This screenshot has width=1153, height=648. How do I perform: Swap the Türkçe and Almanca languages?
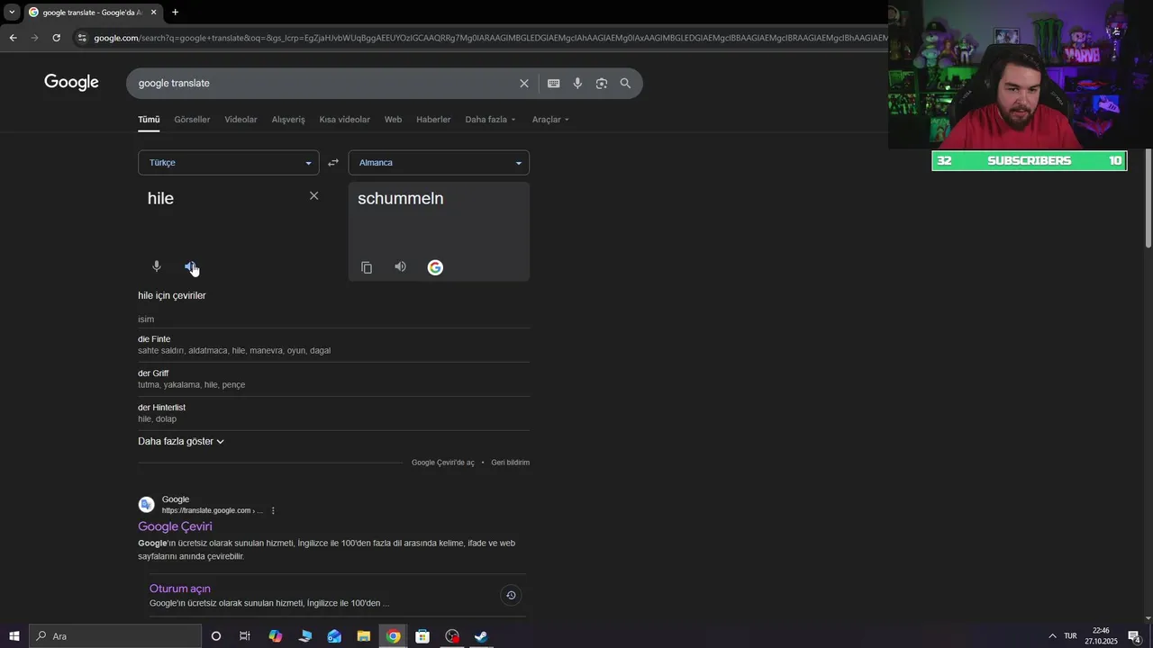point(333,163)
